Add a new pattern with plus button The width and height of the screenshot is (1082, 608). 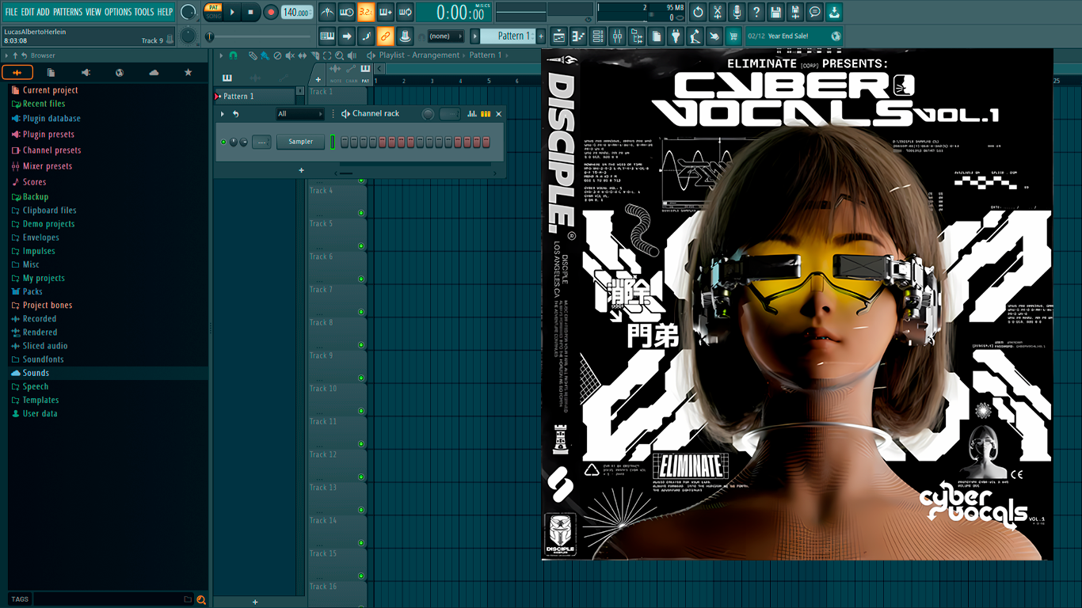542,36
